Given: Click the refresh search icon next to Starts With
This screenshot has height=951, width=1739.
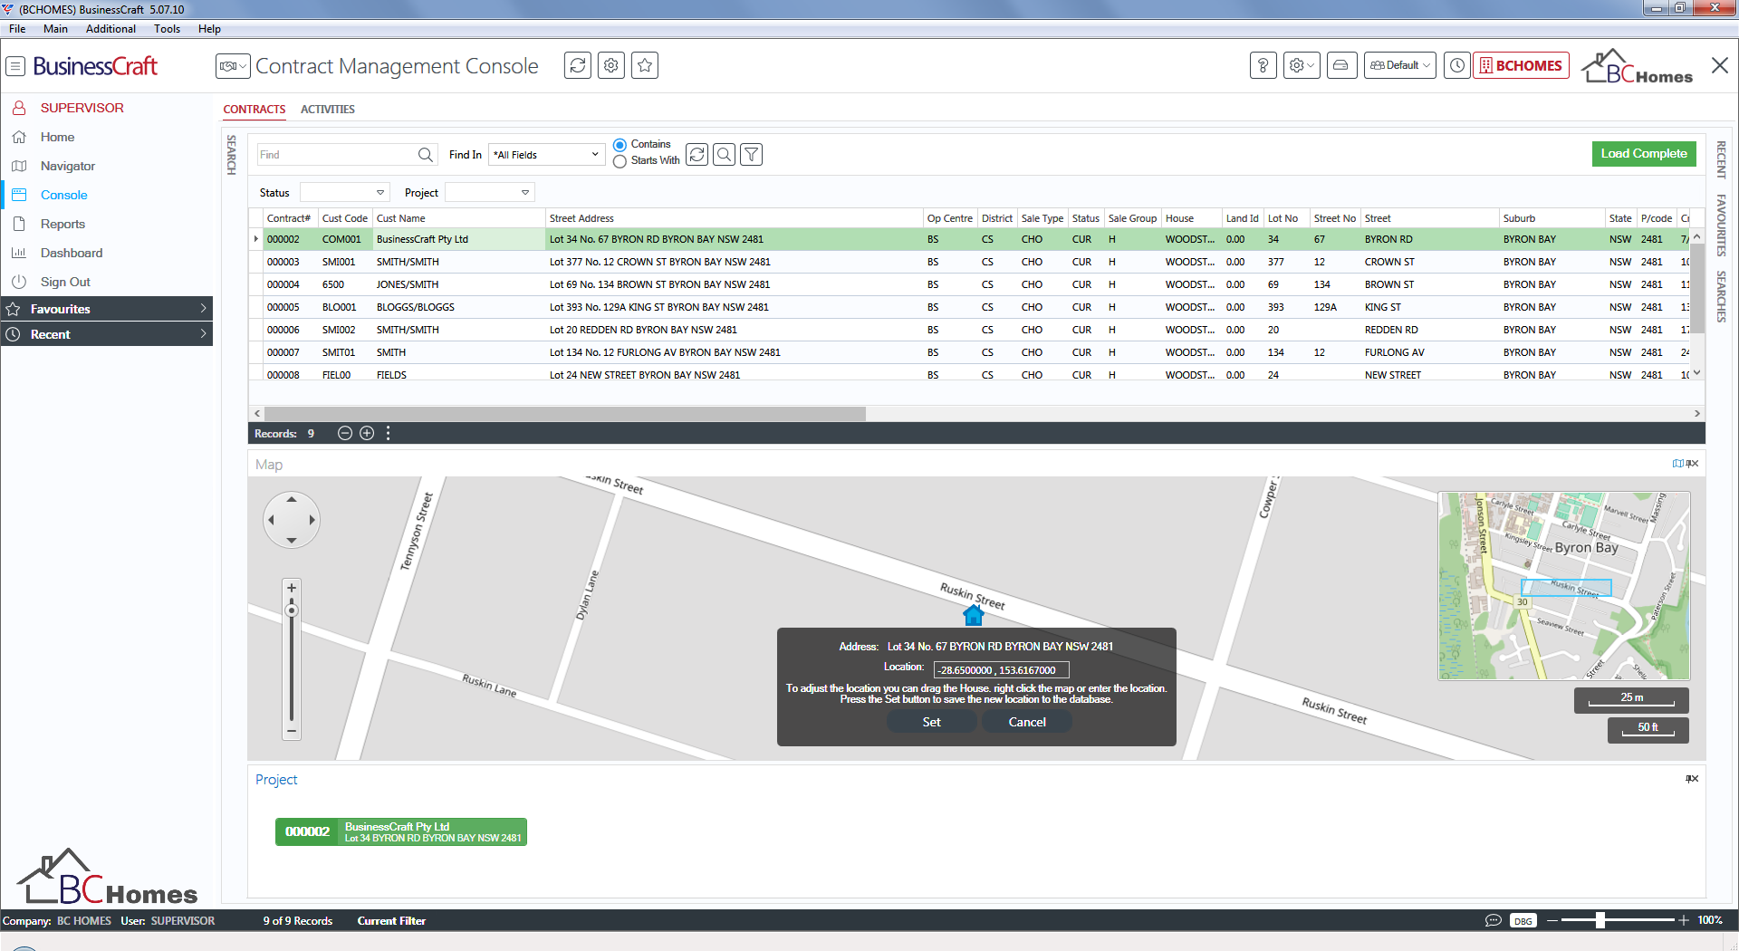Looking at the screenshot, I should coord(697,155).
